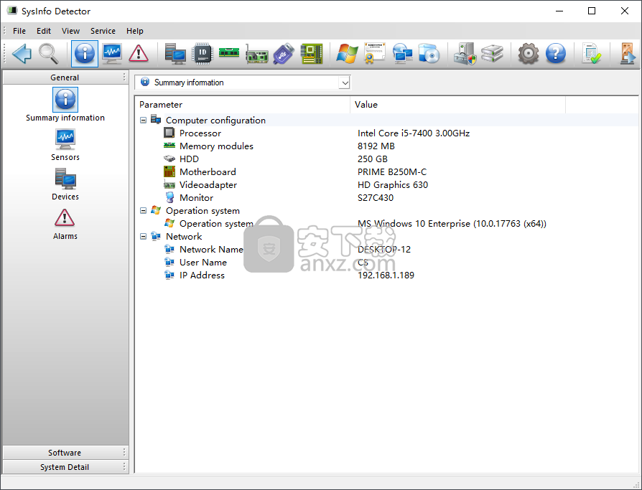Click the blue question mark help icon
Screen dimensions: 642x490
(x=556, y=54)
